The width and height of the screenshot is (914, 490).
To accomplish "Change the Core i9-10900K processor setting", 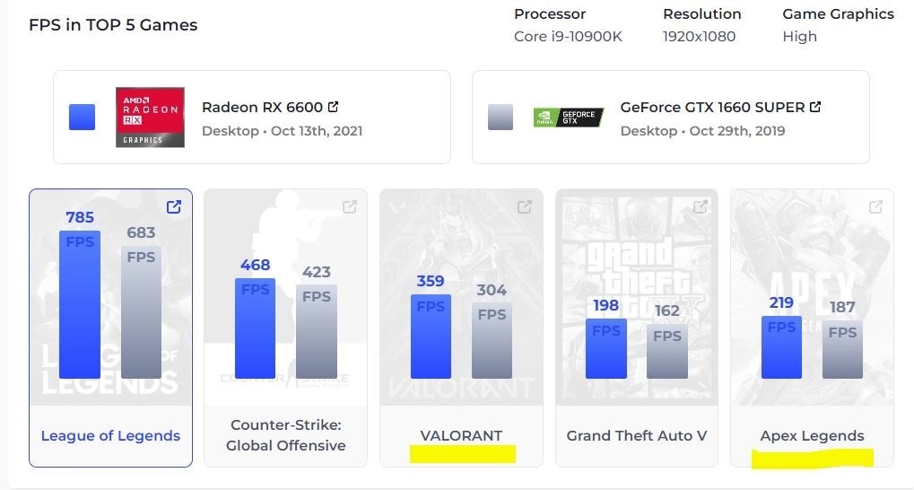I will (568, 36).
